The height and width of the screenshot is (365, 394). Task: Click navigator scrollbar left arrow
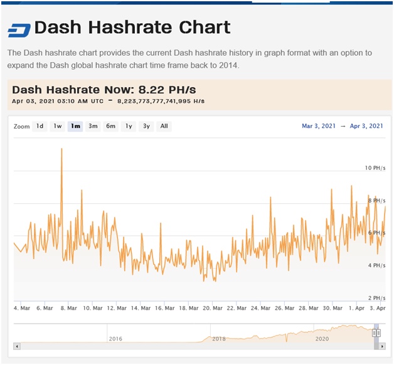pos(17,346)
